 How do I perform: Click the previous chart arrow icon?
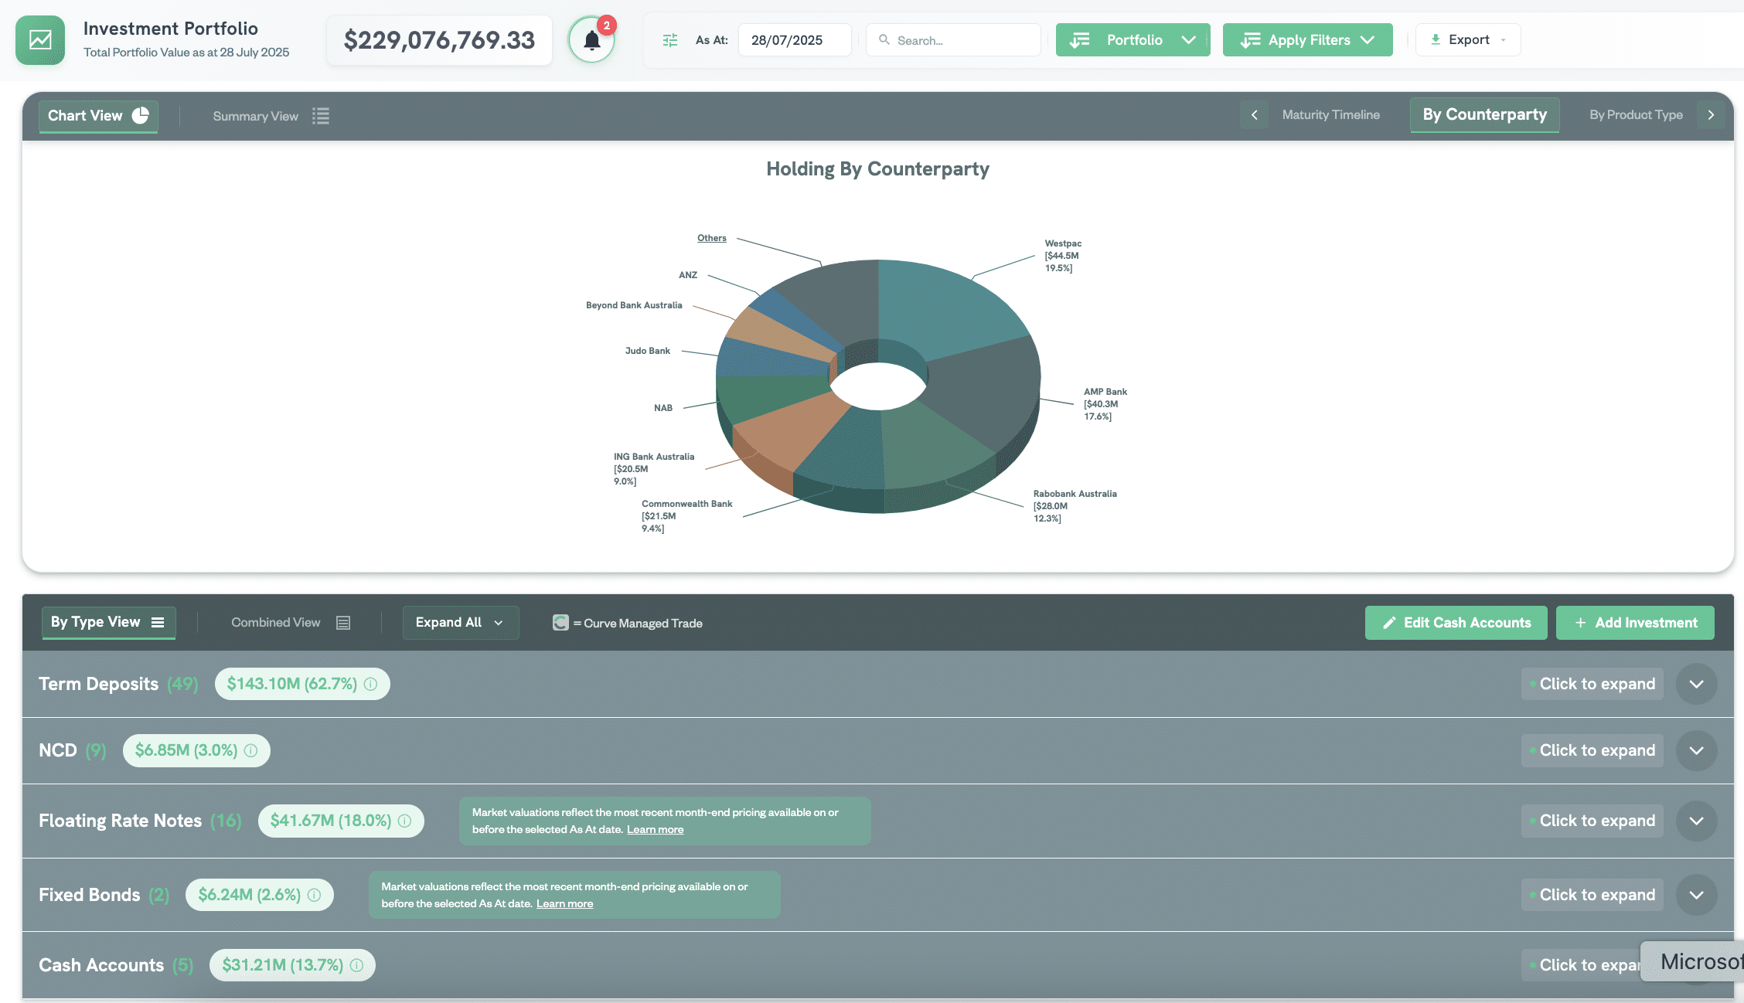click(1255, 115)
